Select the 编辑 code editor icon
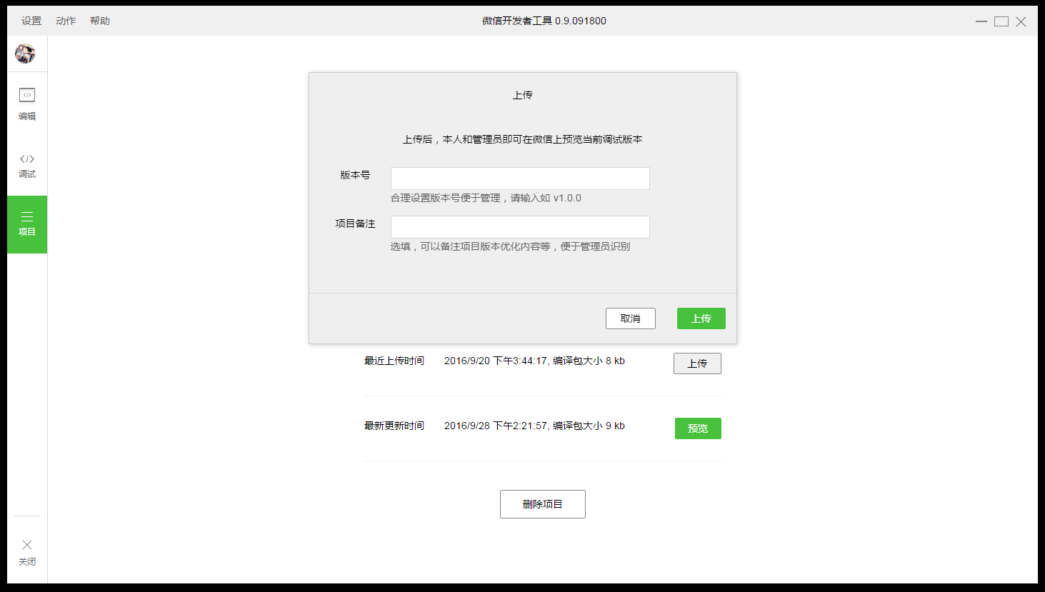This screenshot has width=1045, height=592. pyautogui.click(x=27, y=104)
